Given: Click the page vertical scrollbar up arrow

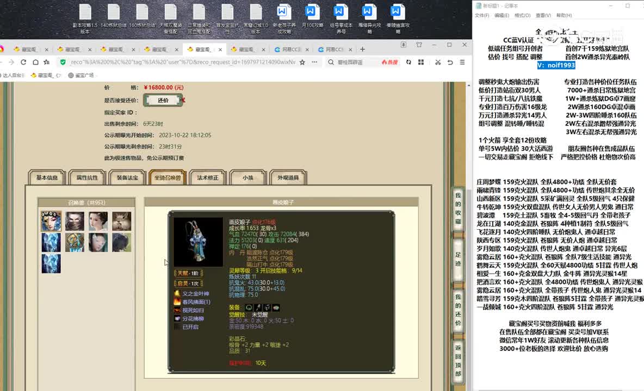Looking at the screenshot, I should point(469,85).
